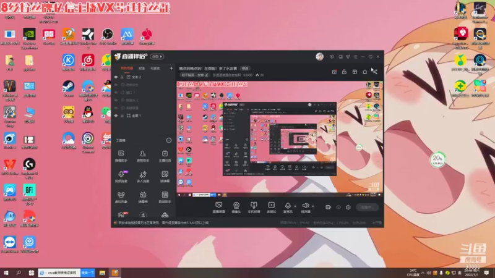Add a 手机投屏 phone mirroring source

[x=254, y=208]
